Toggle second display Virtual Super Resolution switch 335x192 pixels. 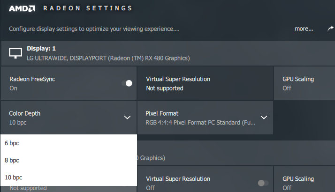(x=263, y=183)
